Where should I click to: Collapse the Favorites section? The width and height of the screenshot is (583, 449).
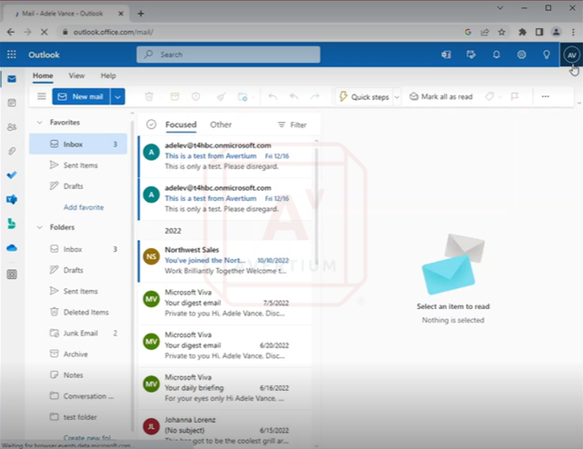coord(39,122)
